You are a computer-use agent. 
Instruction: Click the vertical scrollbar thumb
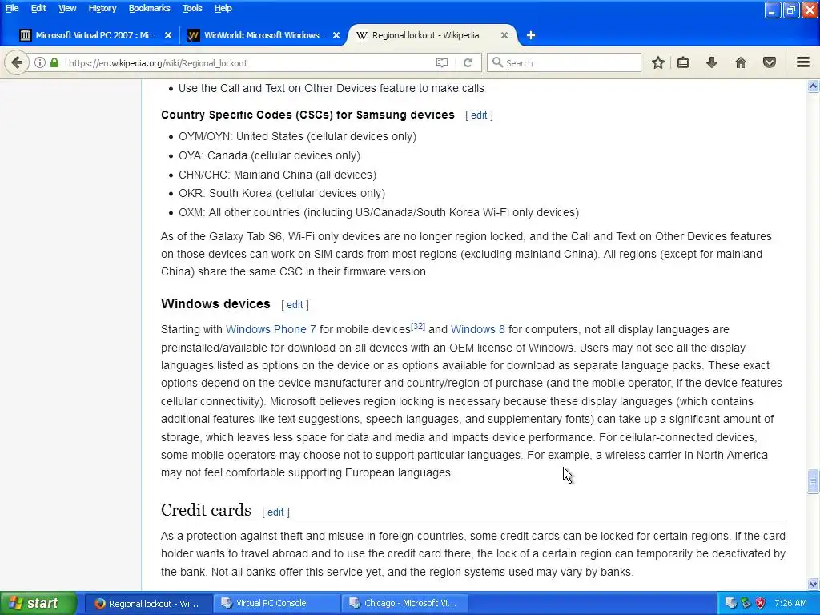pos(813,481)
